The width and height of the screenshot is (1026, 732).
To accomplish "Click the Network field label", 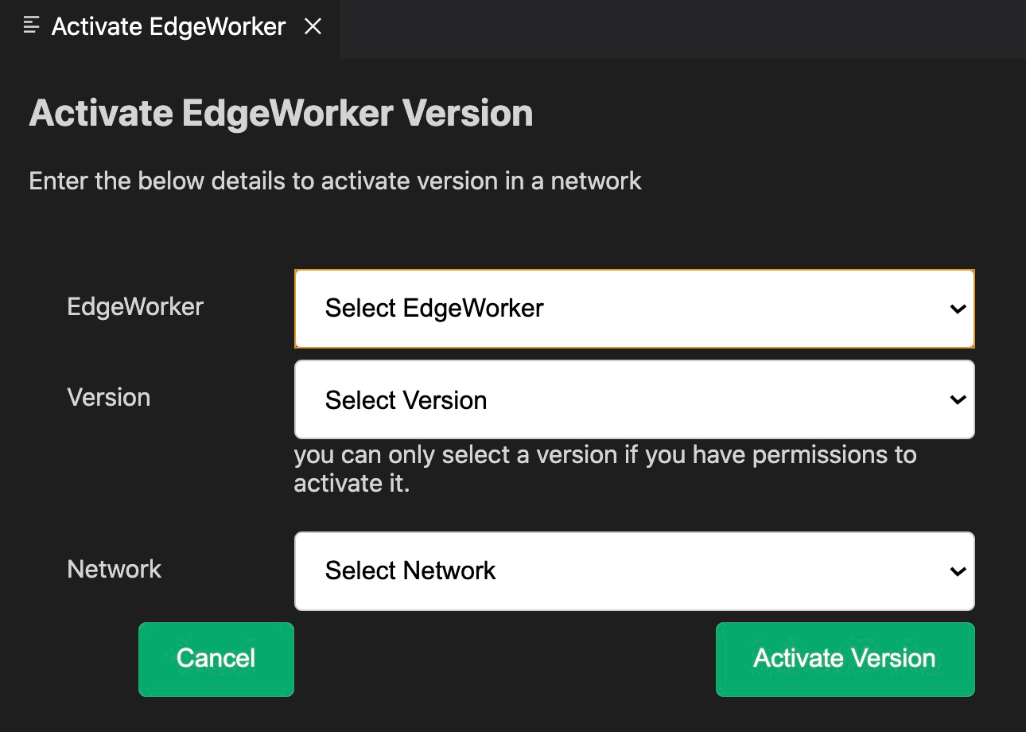I will (115, 569).
